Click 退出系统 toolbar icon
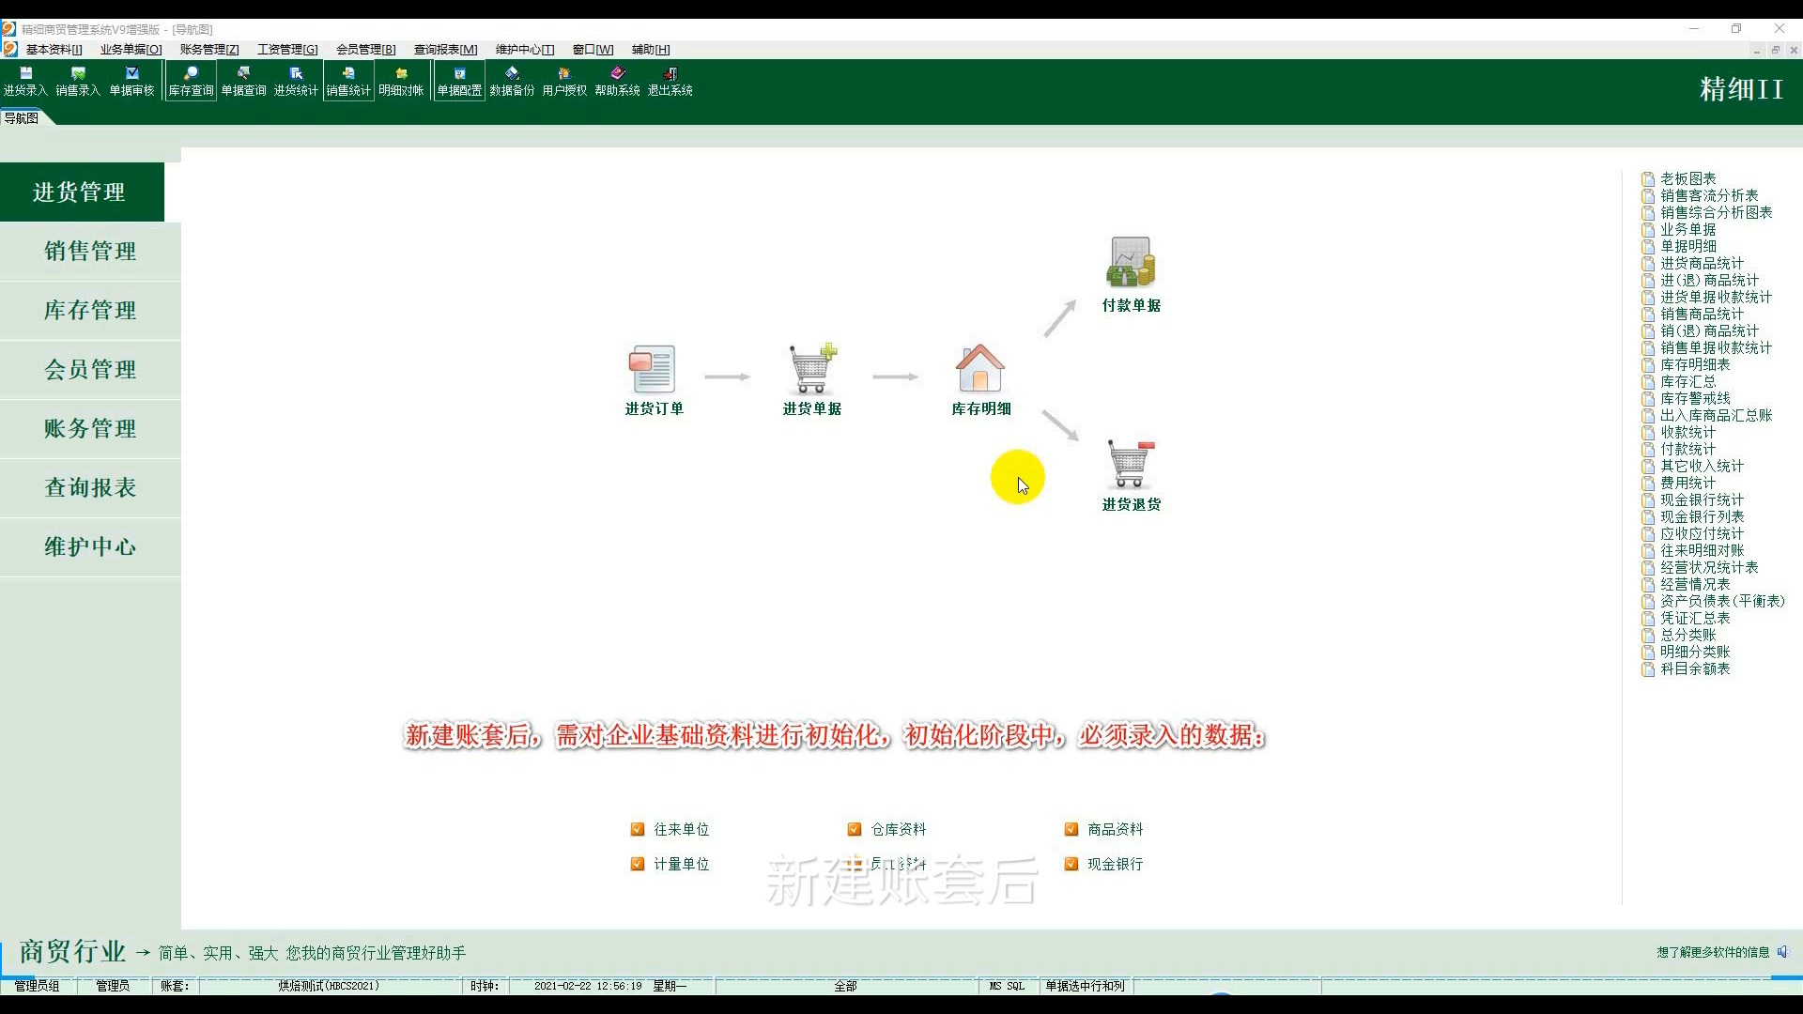1803x1014 pixels. click(670, 82)
